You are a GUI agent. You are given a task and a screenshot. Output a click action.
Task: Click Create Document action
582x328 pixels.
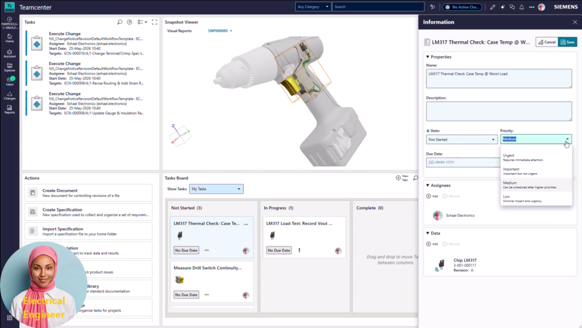pos(88,193)
